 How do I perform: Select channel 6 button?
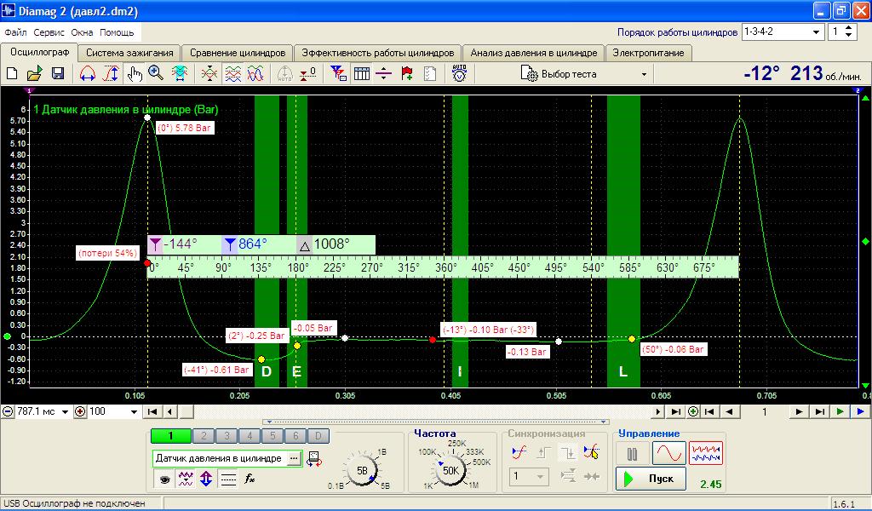(295, 436)
